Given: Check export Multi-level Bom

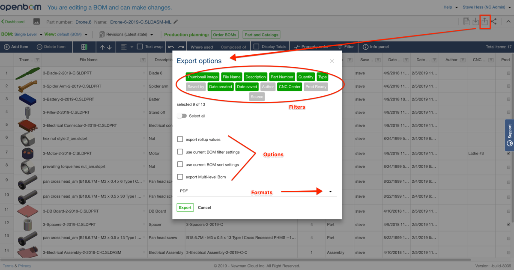Looking at the screenshot, I should (x=180, y=177).
